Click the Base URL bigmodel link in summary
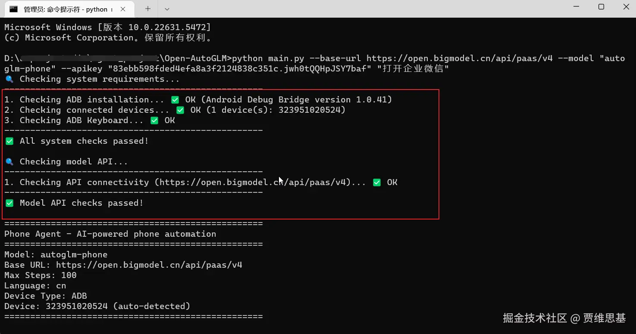Screen dimensions: 636x334 point(149,265)
